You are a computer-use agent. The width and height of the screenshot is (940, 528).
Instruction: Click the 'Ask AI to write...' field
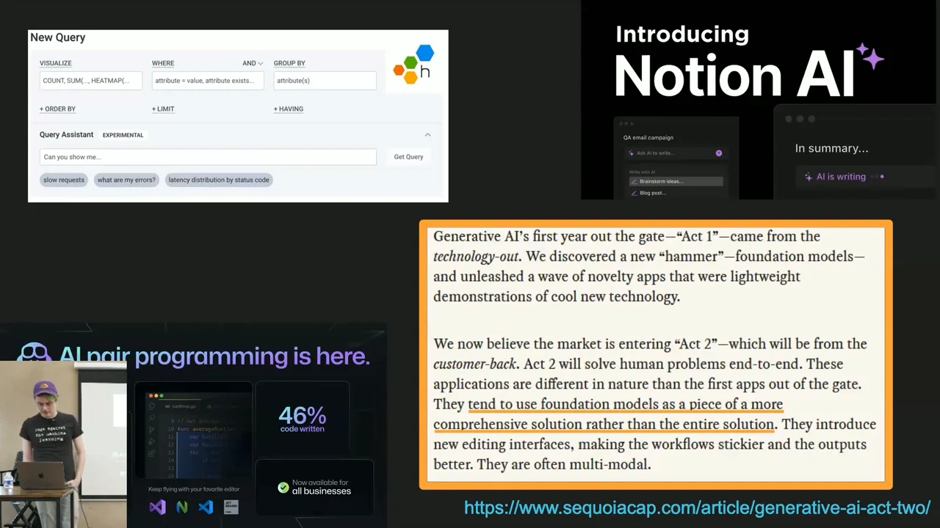click(x=674, y=153)
